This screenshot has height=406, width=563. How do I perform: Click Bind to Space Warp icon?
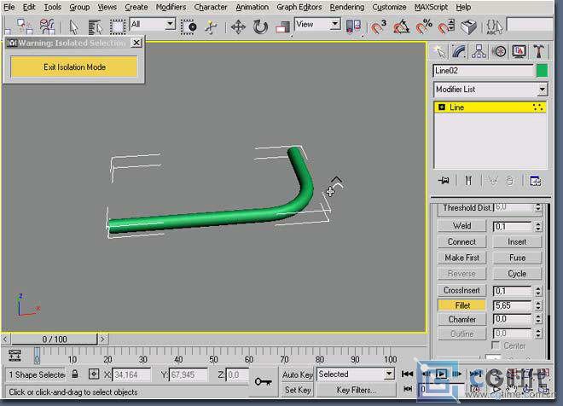47,26
